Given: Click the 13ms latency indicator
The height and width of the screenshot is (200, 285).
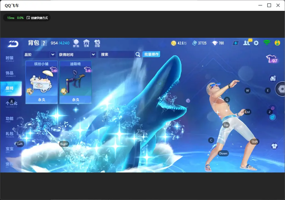Looking at the screenshot, I should pyautogui.click(x=11, y=18).
